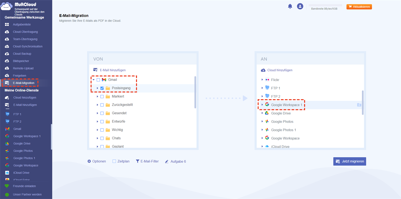The height and width of the screenshot is (199, 401).
Task: Click the VON list scrollbar
Action: pyautogui.click(x=195, y=92)
